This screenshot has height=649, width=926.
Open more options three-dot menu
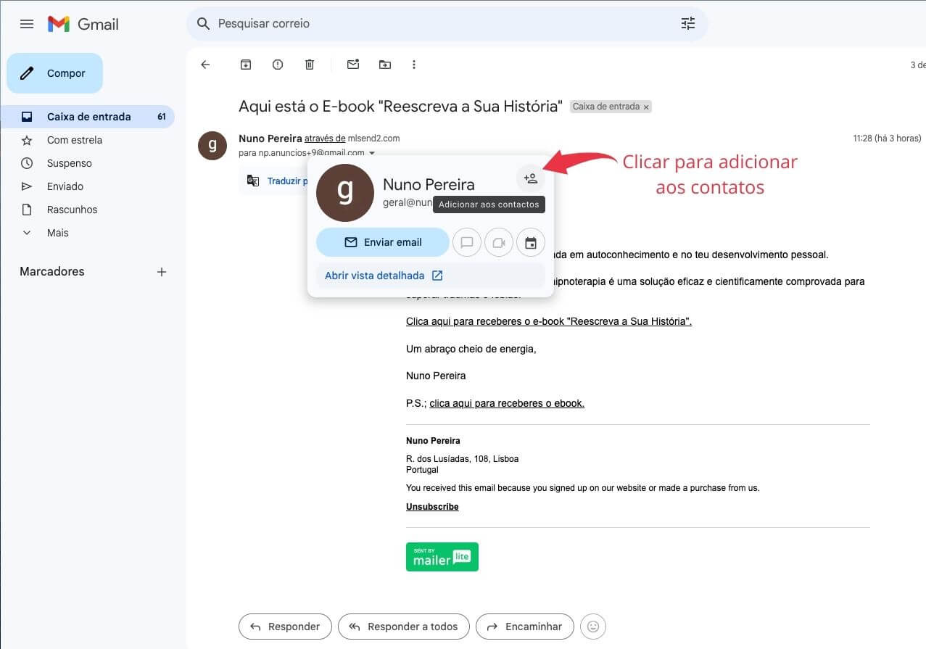pyautogui.click(x=414, y=65)
